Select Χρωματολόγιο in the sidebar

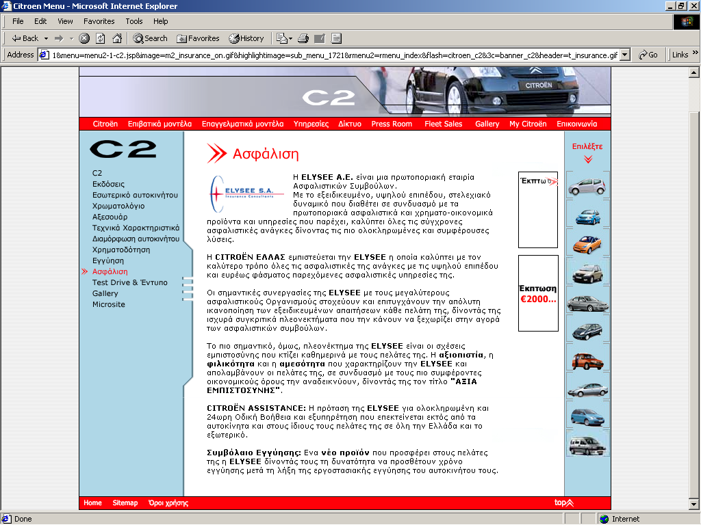tap(118, 206)
